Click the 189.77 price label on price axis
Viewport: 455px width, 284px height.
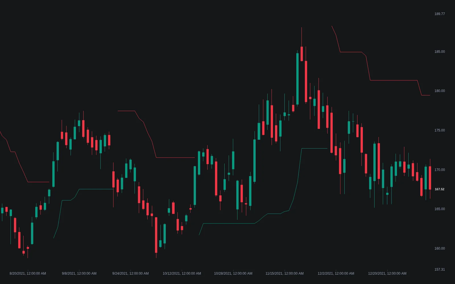pyautogui.click(x=440, y=14)
